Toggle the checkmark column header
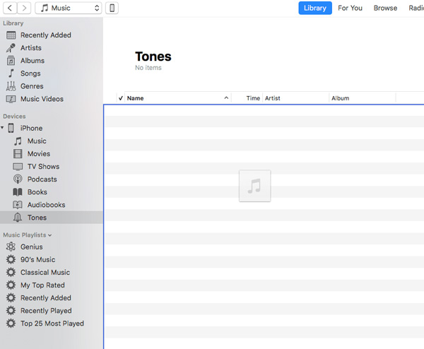The image size is (424, 349). pyautogui.click(x=121, y=98)
